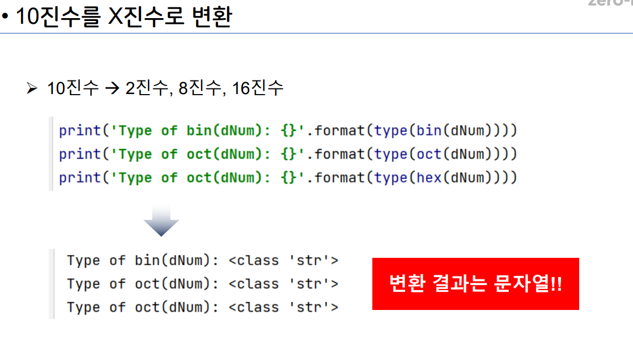Click the code line calling type(oct(dNum))
Viewport: 633px width, 340px height.
(x=288, y=154)
